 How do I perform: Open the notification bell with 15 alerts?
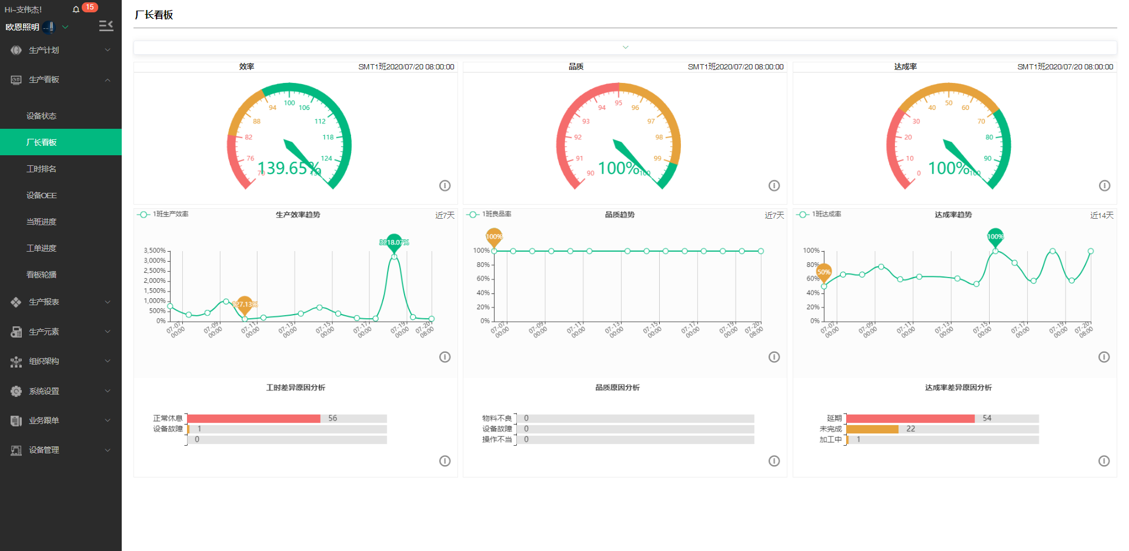[x=76, y=9]
